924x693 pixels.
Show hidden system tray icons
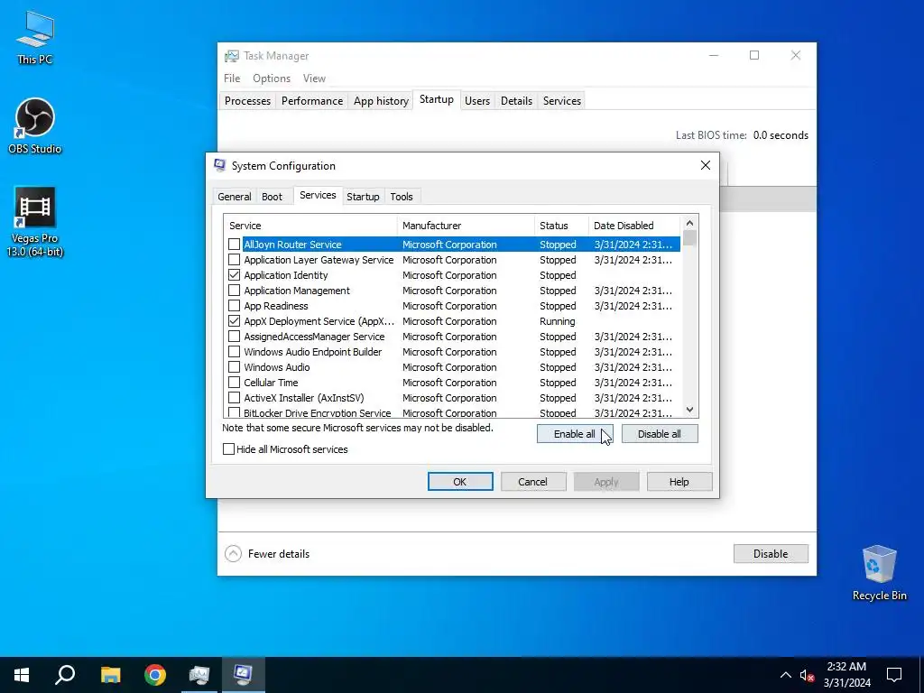pos(786,675)
